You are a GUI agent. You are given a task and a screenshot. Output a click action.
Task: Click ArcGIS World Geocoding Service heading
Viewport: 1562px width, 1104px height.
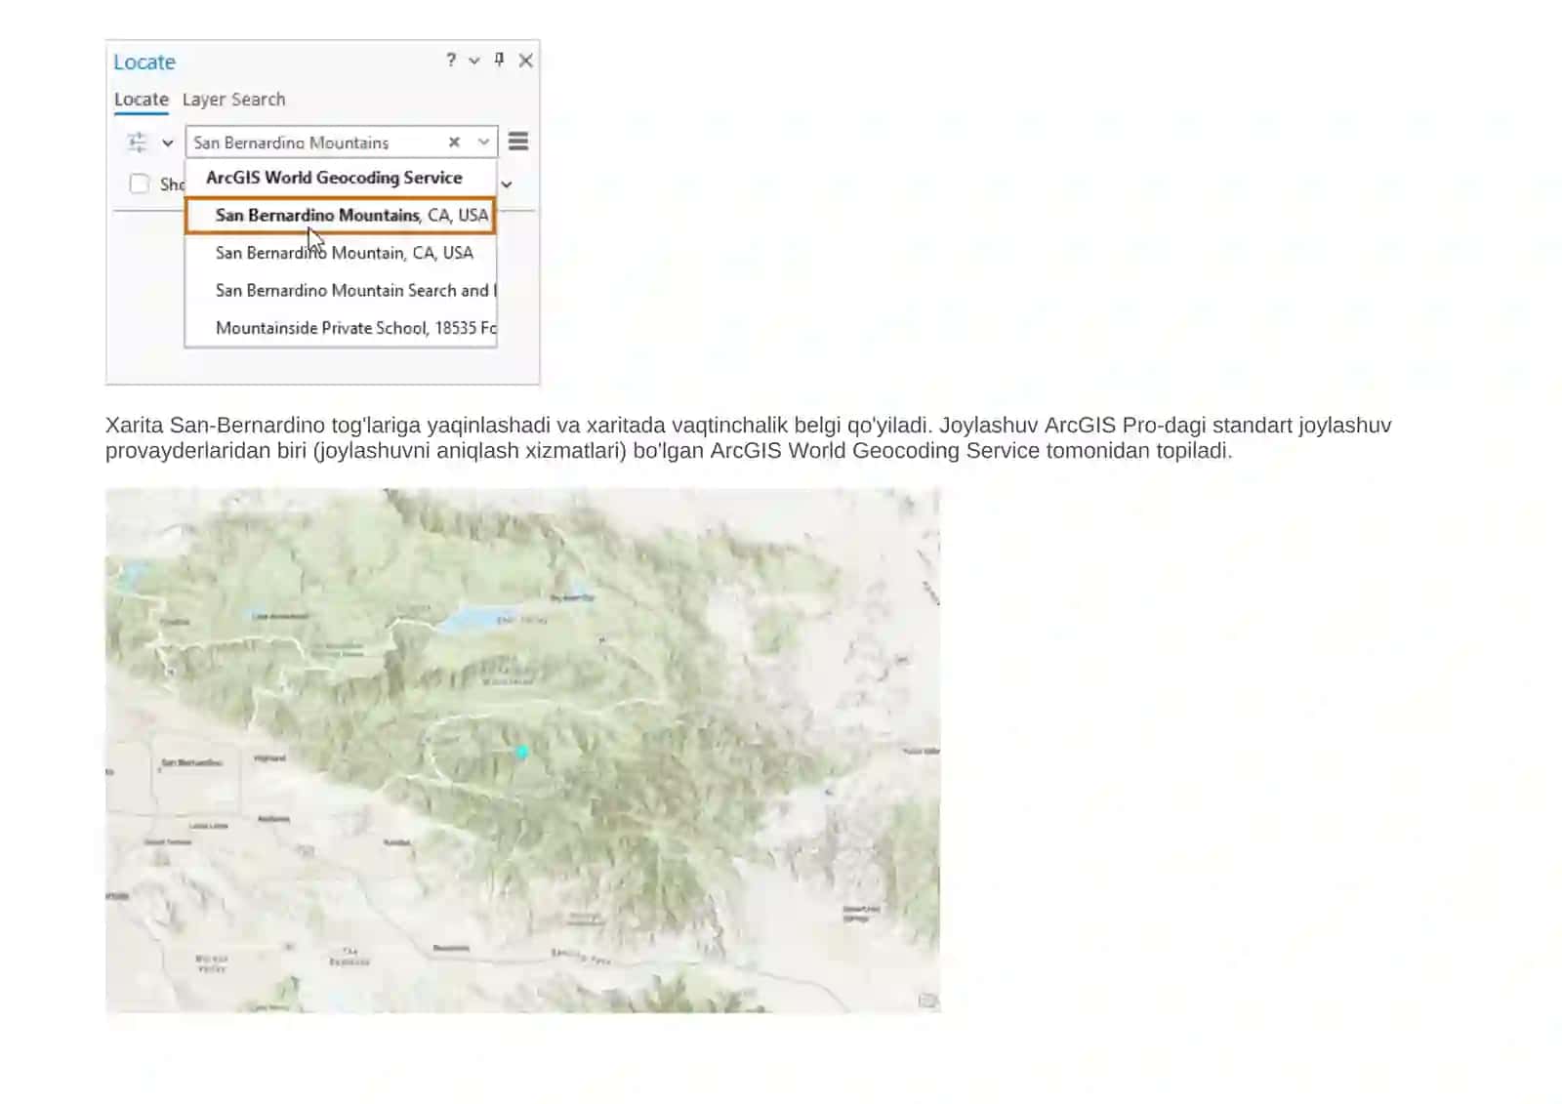[x=334, y=178]
